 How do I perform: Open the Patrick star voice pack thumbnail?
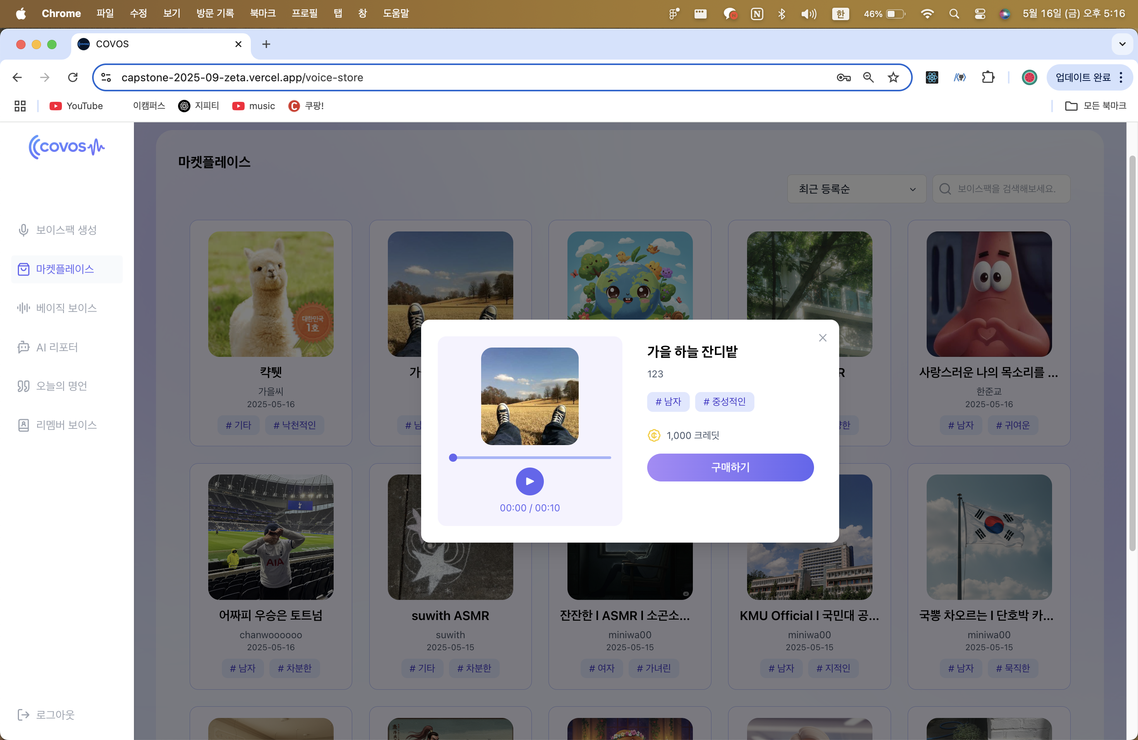tap(989, 294)
